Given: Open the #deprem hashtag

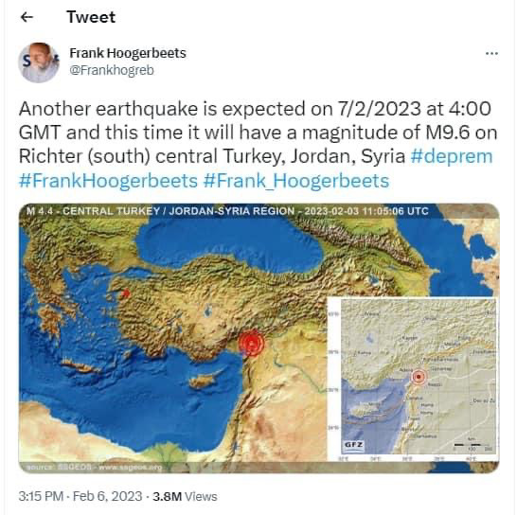Looking at the screenshot, I should 452,156.
